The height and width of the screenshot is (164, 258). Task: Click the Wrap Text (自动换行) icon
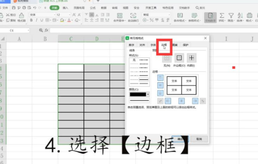pyautogui.click(x=133, y=15)
